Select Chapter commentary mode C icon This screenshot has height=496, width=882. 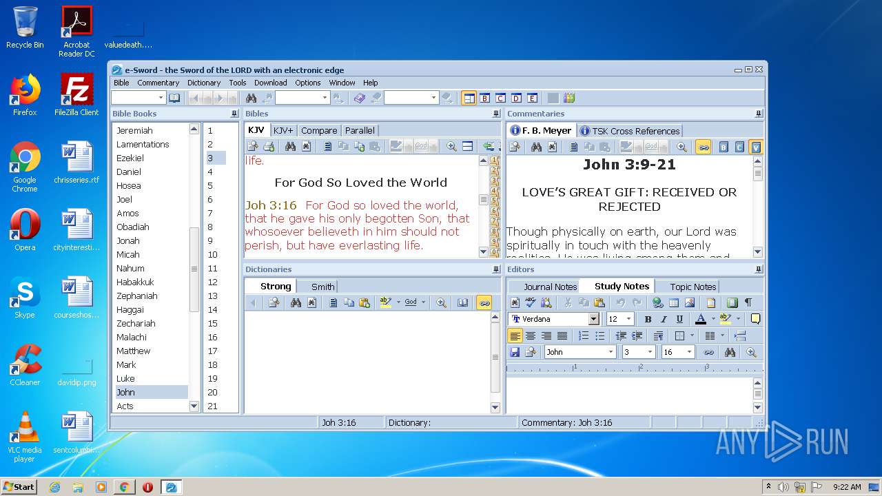click(739, 147)
